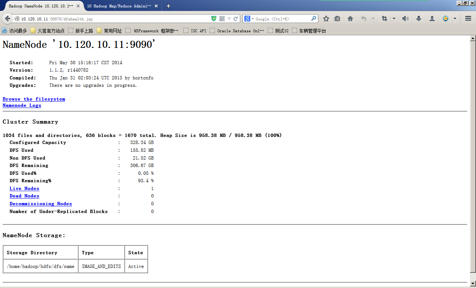Open the address bar history dropdown arrow
The image size is (476, 288).
(229, 19)
